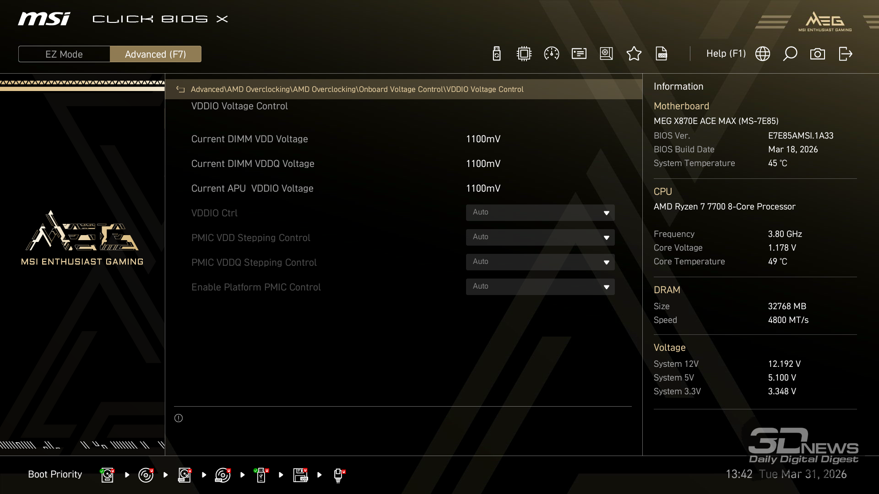
Task: Click the back arrow in breadcrumb path
Action: pyautogui.click(x=180, y=90)
